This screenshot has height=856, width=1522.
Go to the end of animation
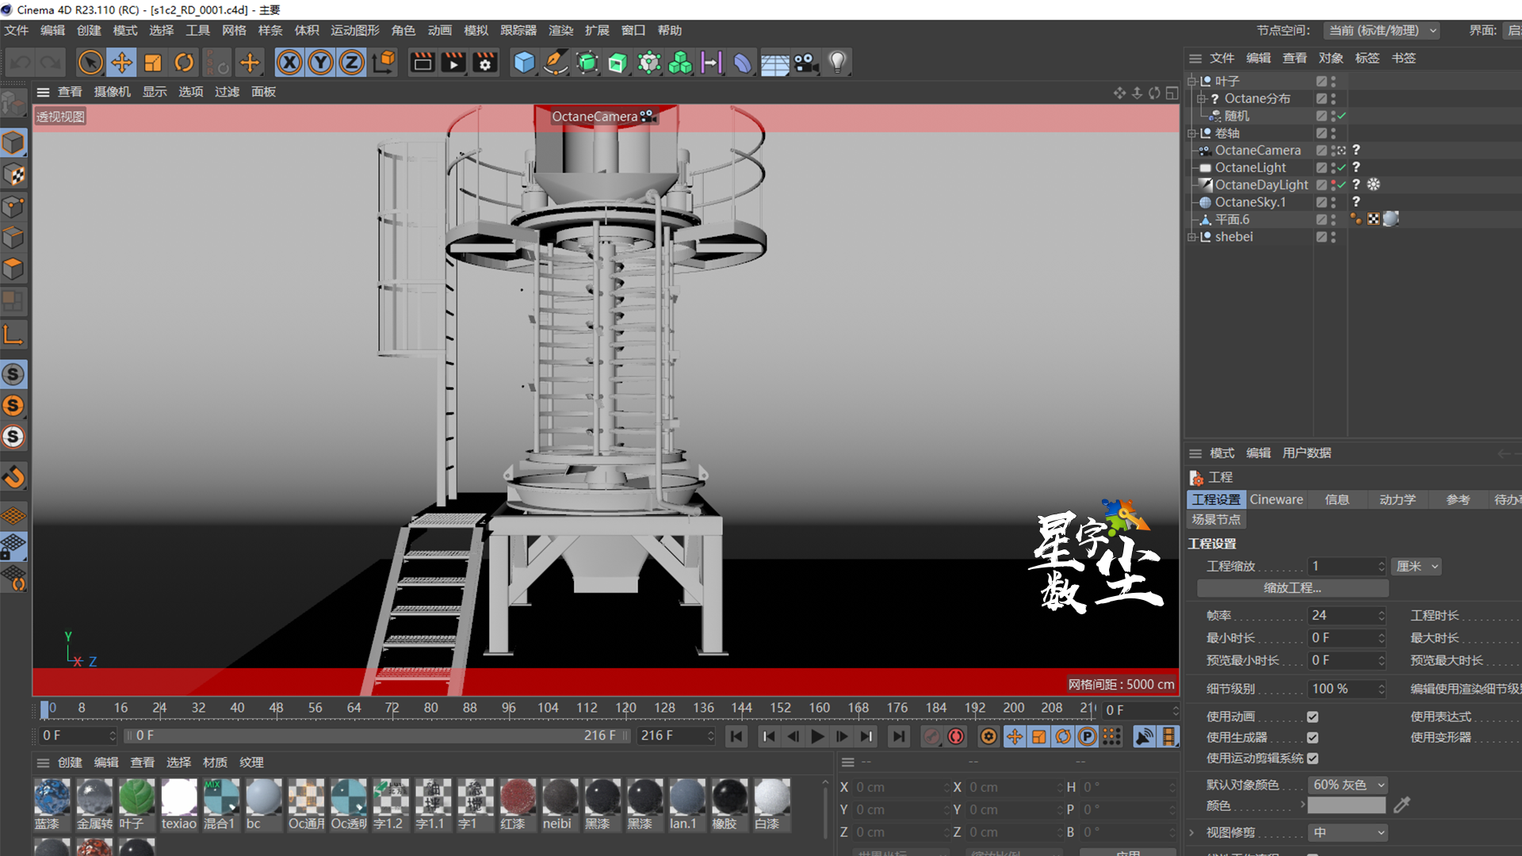(899, 736)
